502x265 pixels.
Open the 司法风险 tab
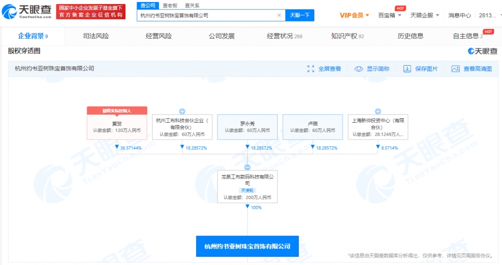[x=96, y=36]
